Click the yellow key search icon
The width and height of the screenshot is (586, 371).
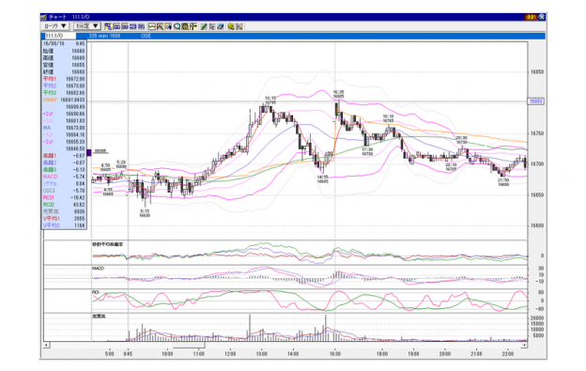pyautogui.click(x=231, y=26)
